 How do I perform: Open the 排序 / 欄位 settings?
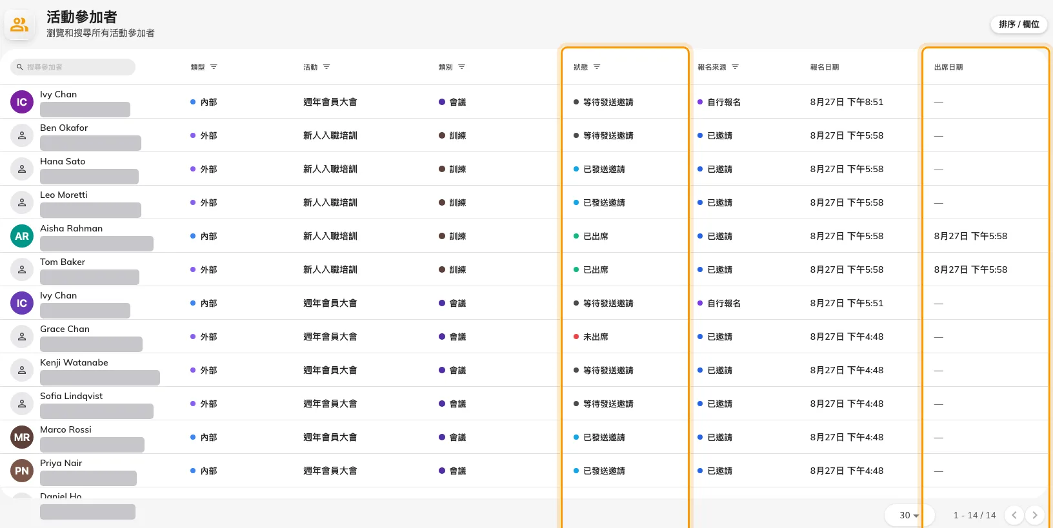click(1019, 24)
